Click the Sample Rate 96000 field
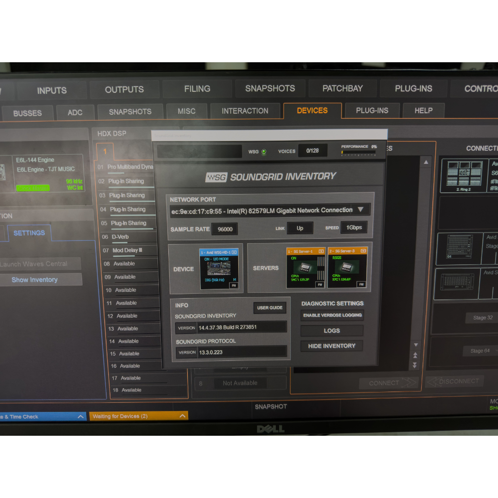The width and height of the screenshot is (498, 498). (x=225, y=229)
